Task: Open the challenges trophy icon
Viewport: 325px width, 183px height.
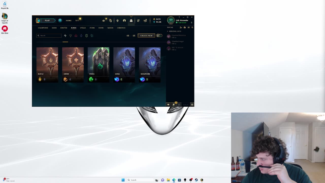Action: (x=117, y=21)
